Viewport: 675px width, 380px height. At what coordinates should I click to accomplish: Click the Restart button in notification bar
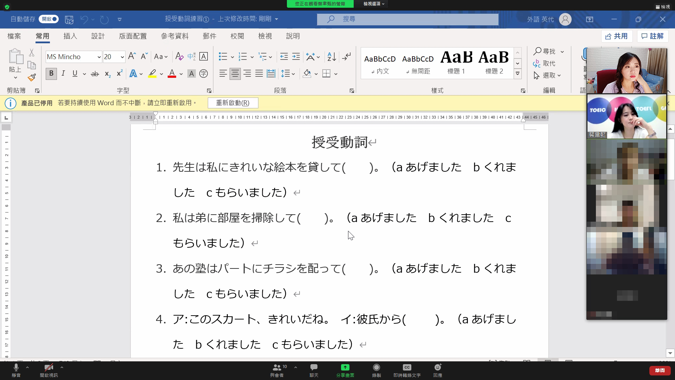233,103
